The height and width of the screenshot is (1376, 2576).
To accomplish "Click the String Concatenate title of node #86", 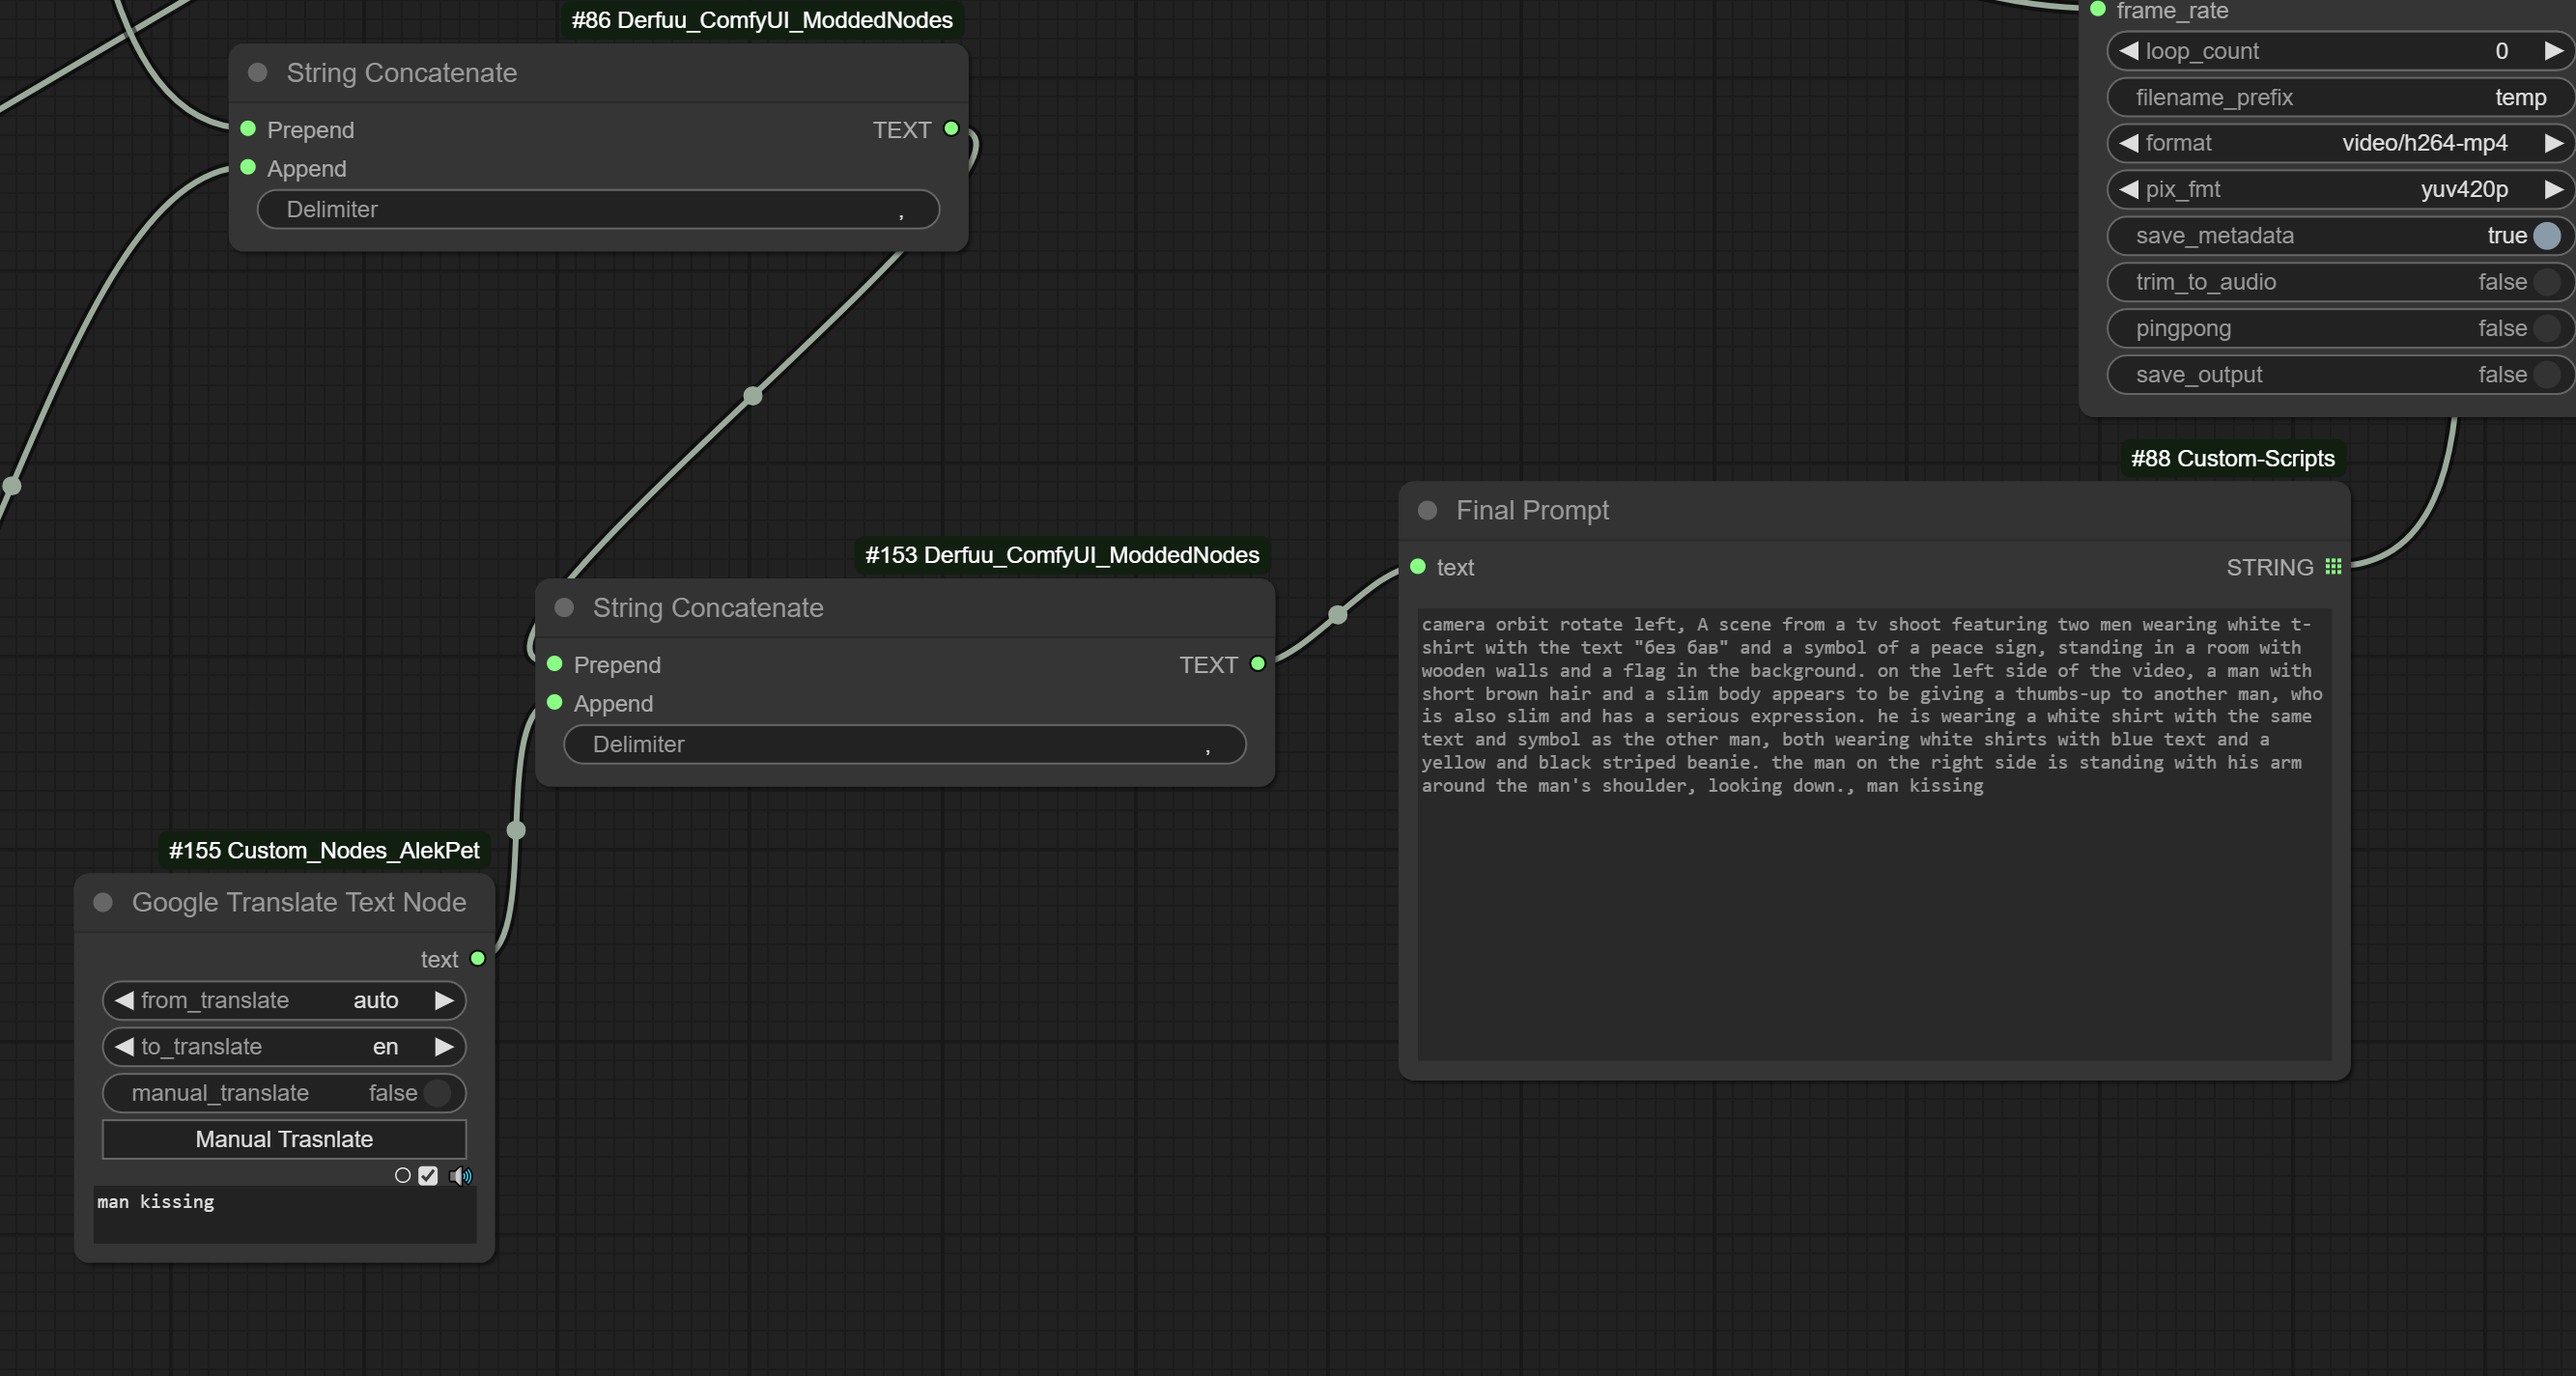I will (402, 73).
